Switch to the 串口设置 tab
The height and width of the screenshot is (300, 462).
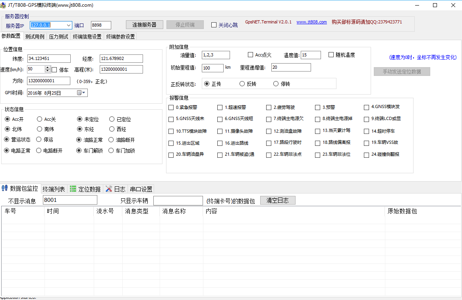click(x=141, y=189)
